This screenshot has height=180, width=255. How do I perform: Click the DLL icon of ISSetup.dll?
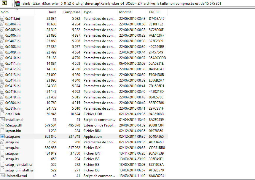coord(2,125)
